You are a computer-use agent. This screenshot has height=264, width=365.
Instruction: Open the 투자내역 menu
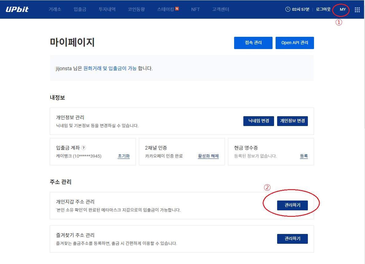107,9
